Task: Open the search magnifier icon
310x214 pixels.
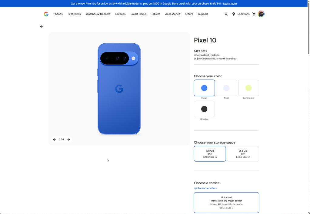Action: [x=226, y=14]
